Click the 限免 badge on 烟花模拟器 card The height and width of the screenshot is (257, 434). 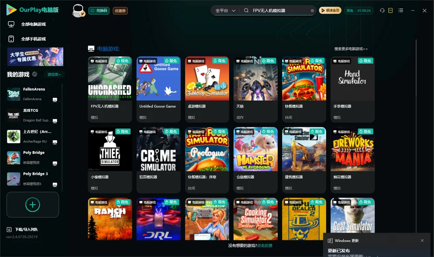pos(365,132)
